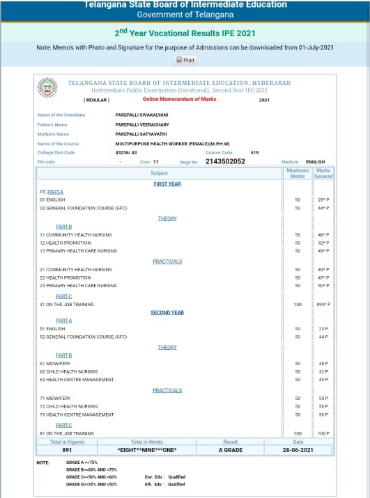Click the SECOND YEAR heading link

coord(167,312)
